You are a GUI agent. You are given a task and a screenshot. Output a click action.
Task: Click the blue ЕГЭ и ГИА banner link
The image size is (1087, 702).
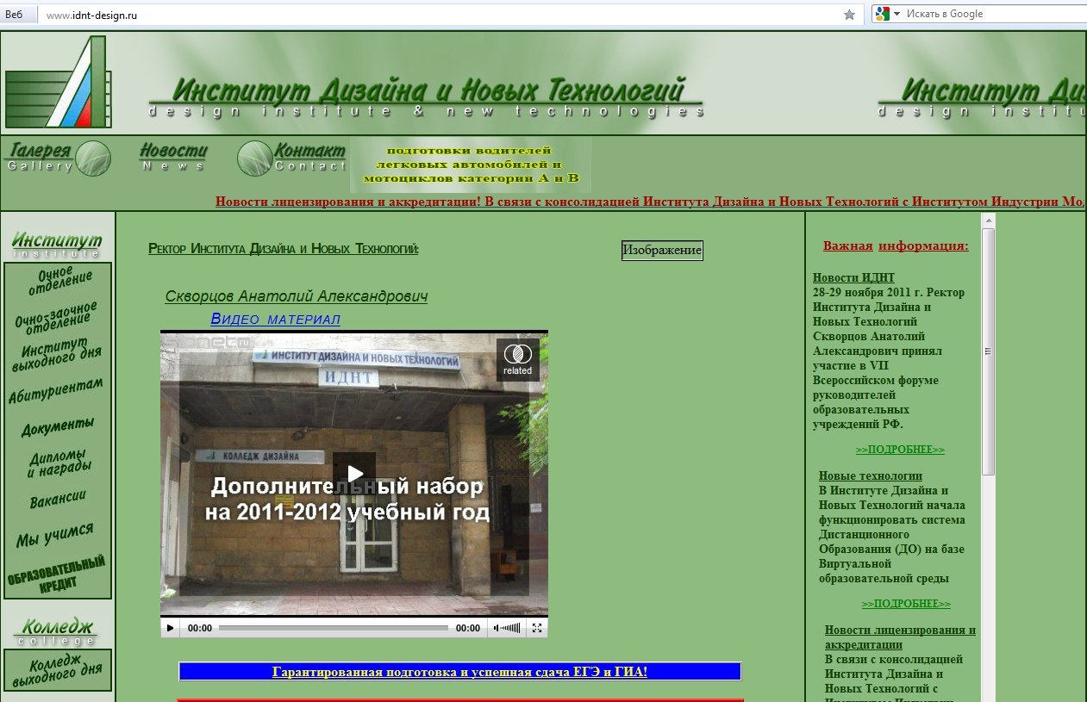click(459, 672)
